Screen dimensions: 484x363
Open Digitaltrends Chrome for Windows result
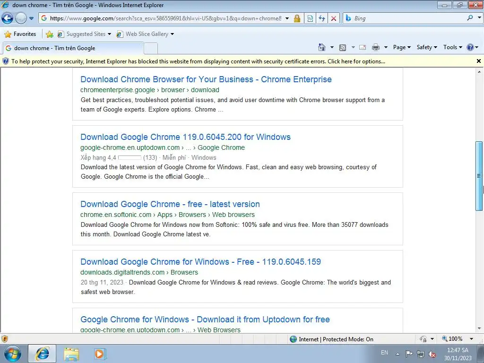pos(200,262)
